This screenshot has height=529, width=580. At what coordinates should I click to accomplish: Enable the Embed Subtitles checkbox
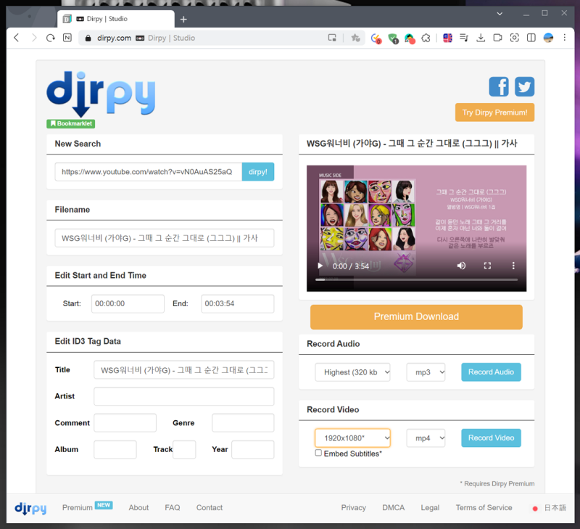(x=318, y=453)
